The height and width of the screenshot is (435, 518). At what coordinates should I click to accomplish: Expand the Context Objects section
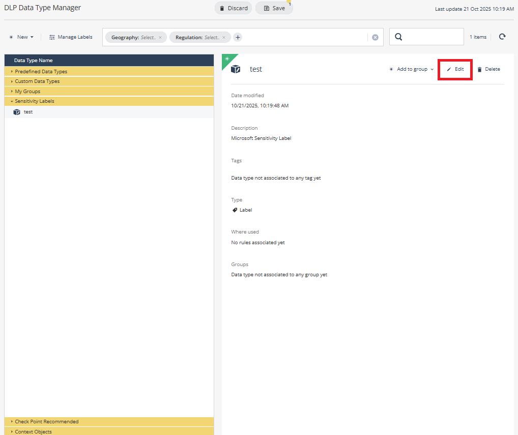pyautogui.click(x=33, y=431)
